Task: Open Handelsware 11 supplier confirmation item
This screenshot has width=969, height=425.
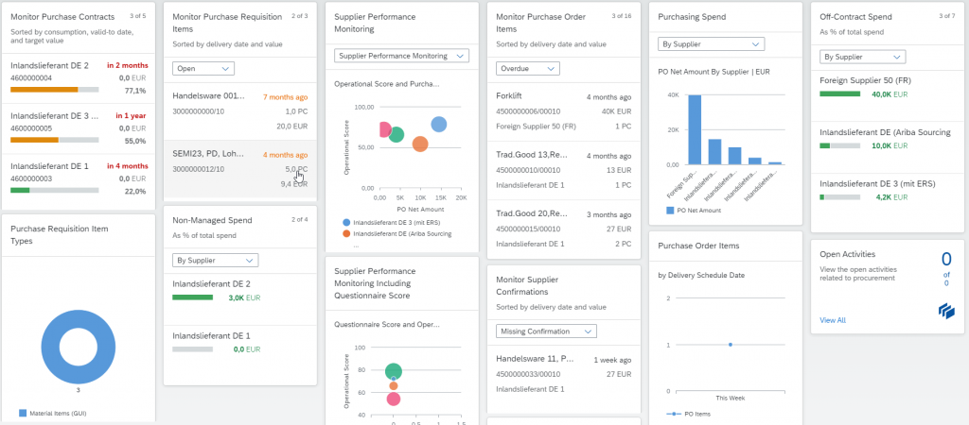Action: point(564,374)
